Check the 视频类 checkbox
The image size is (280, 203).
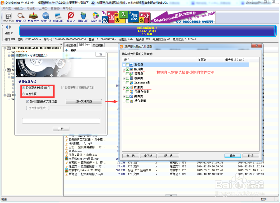click(x=127, y=78)
